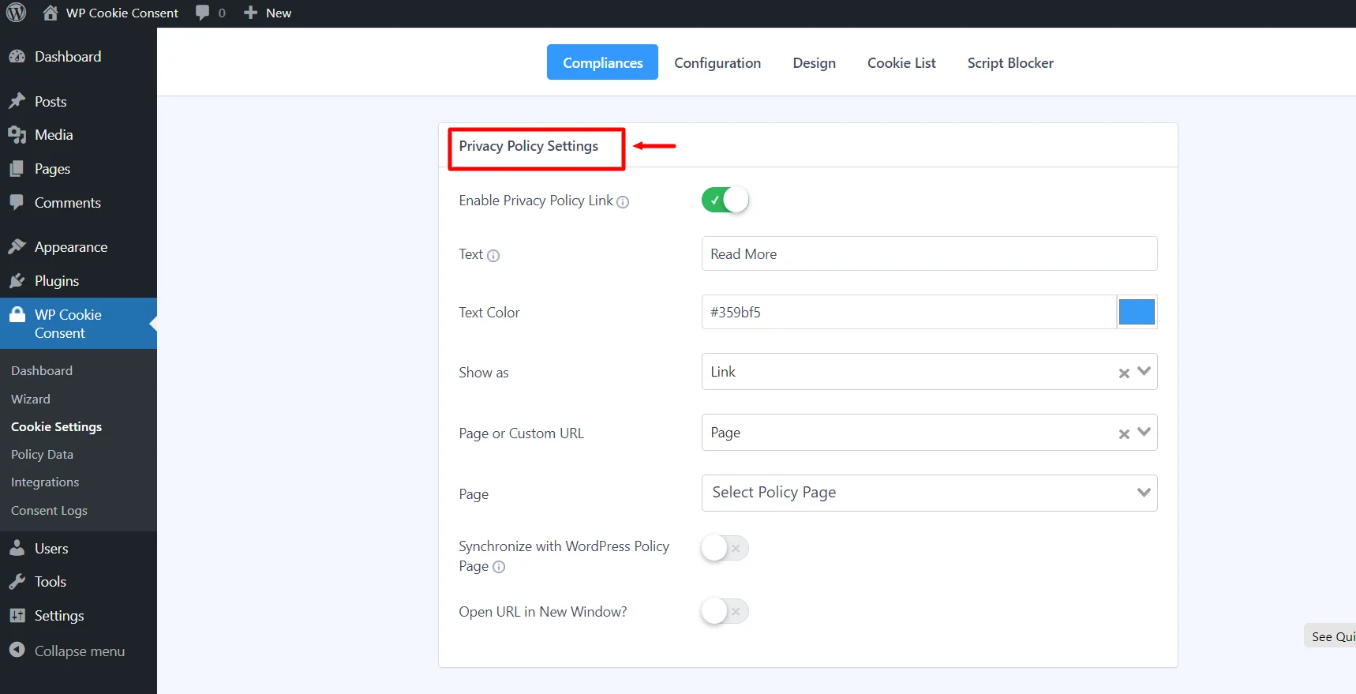Screen dimensions: 1356x694
Task: Click the Users person icon
Action: pos(17,548)
